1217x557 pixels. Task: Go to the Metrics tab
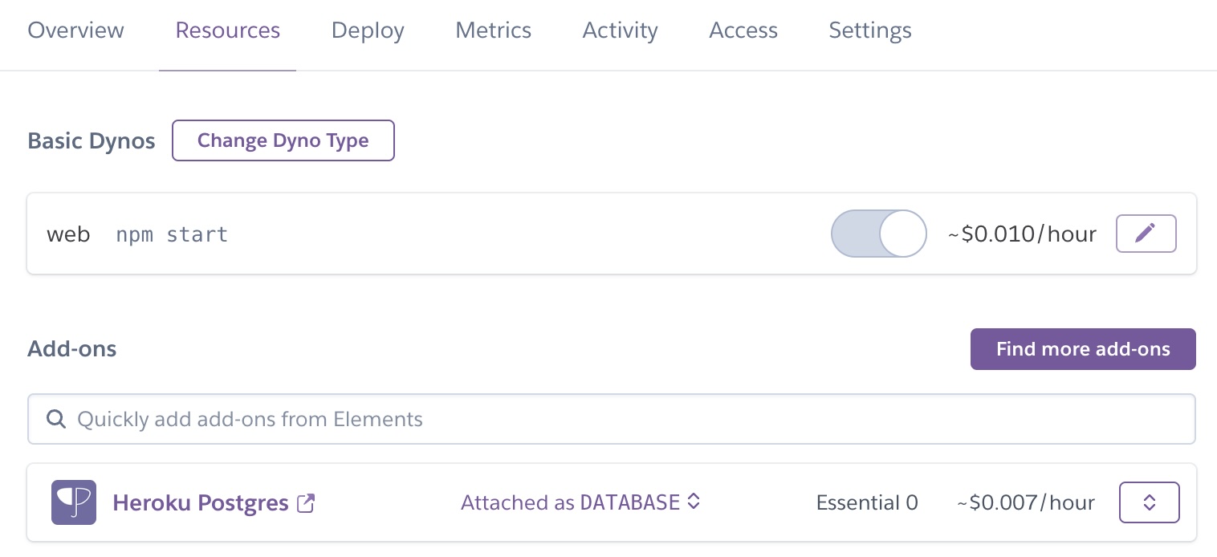click(x=493, y=30)
